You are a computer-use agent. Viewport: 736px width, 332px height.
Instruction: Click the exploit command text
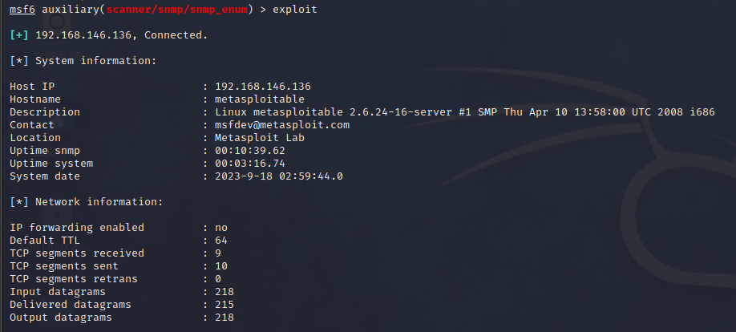295,10
